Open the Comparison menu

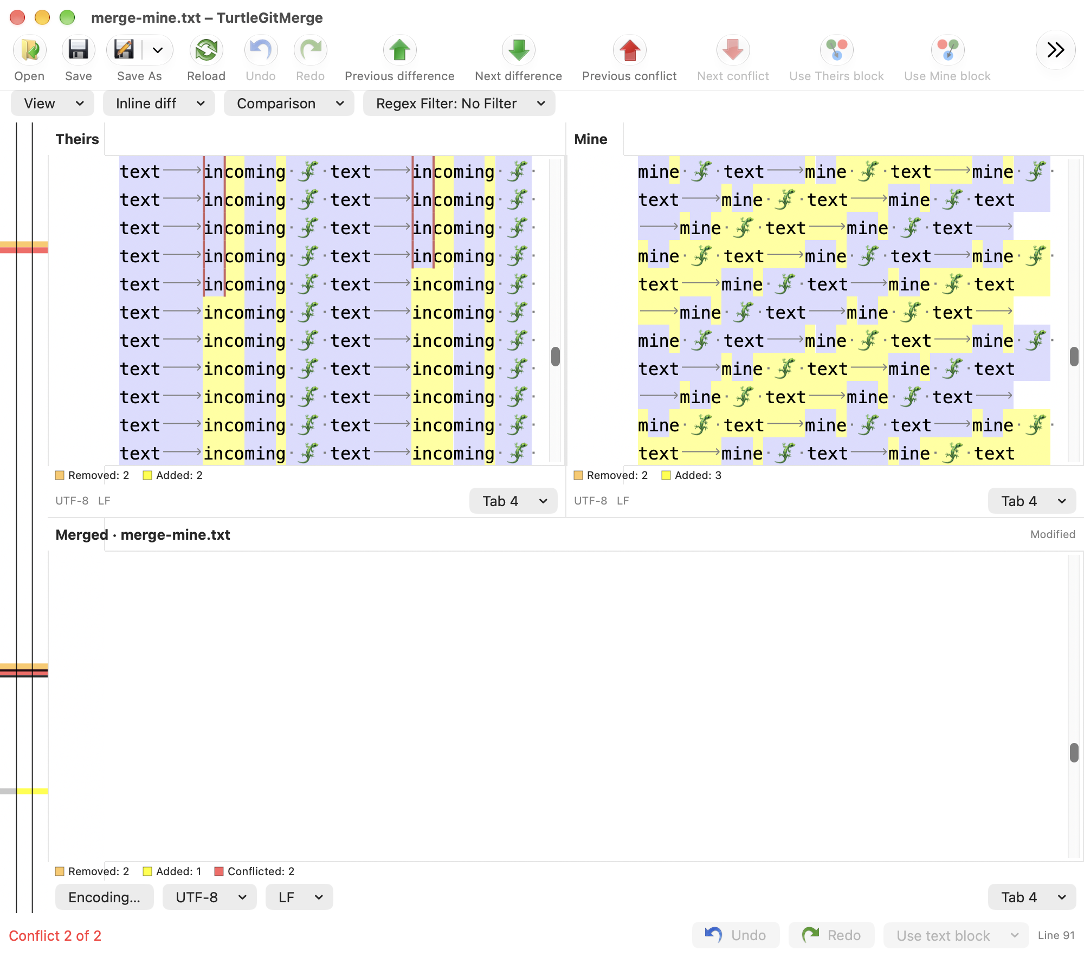pyautogui.click(x=289, y=104)
